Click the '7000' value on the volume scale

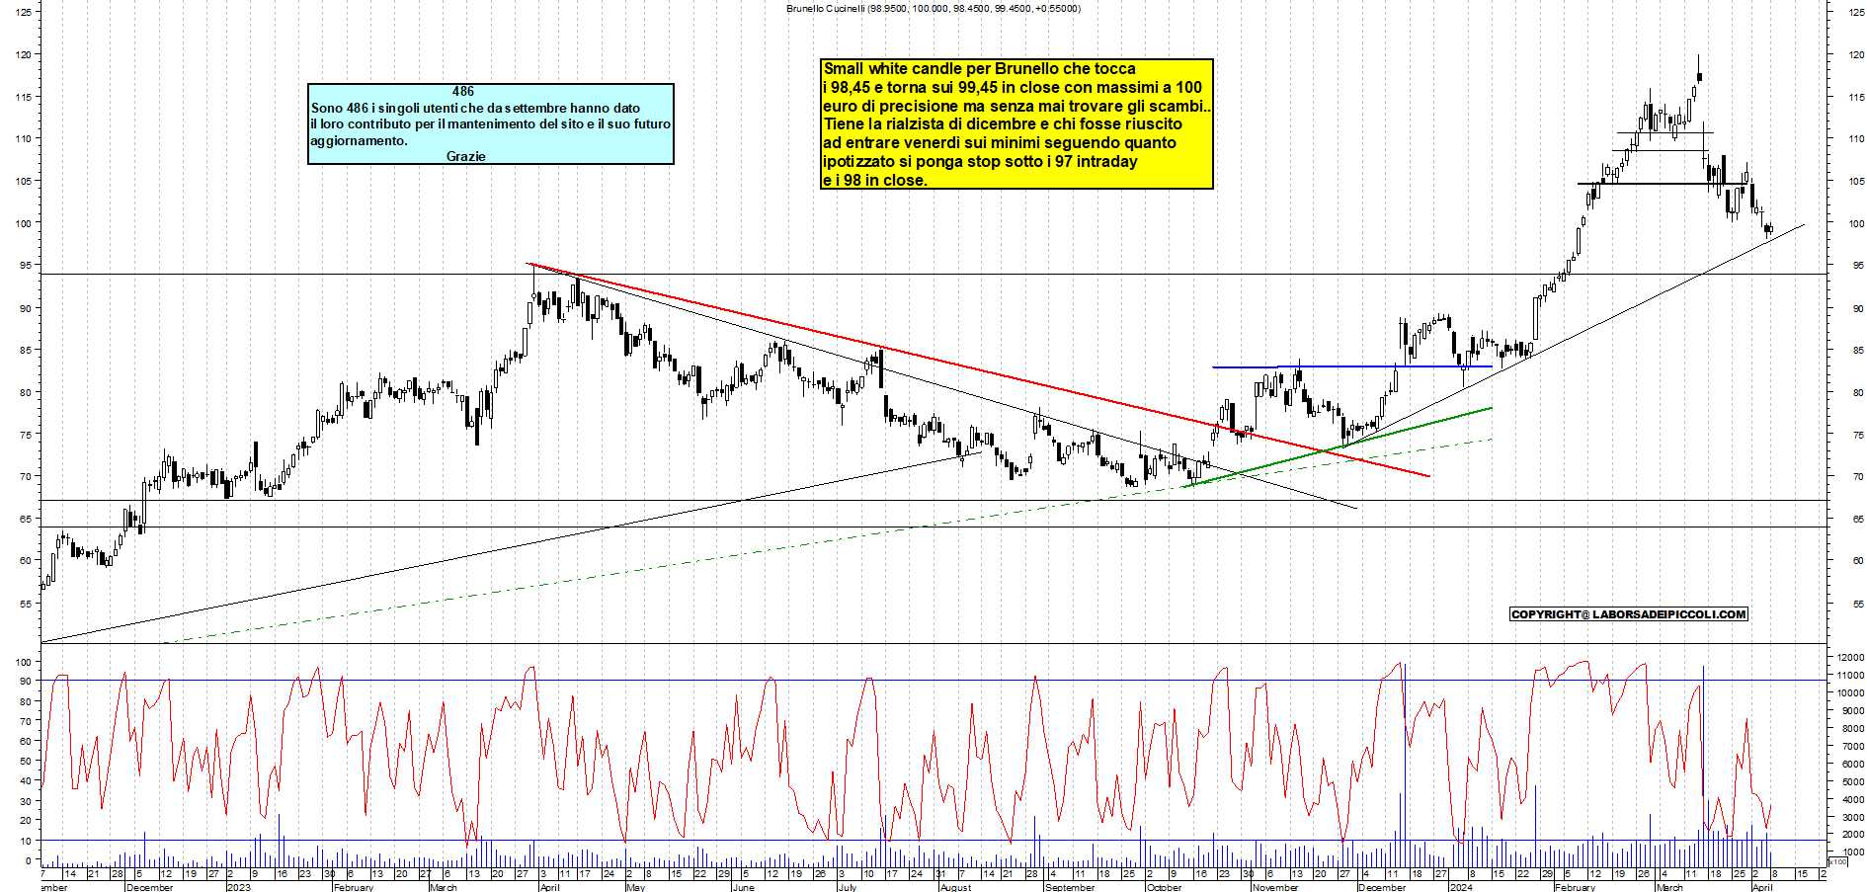pos(1853,746)
